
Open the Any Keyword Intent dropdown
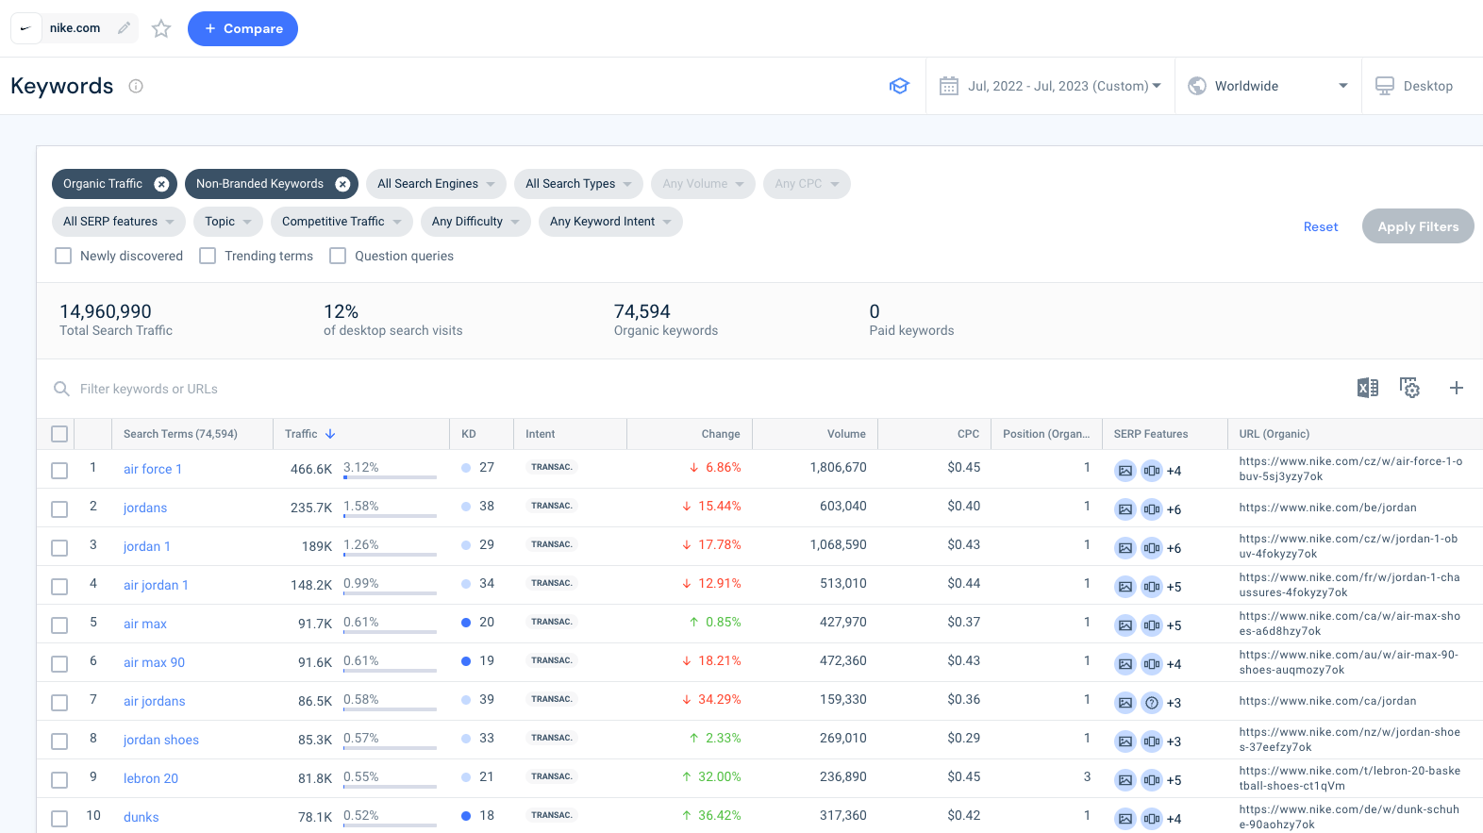pyautogui.click(x=610, y=222)
